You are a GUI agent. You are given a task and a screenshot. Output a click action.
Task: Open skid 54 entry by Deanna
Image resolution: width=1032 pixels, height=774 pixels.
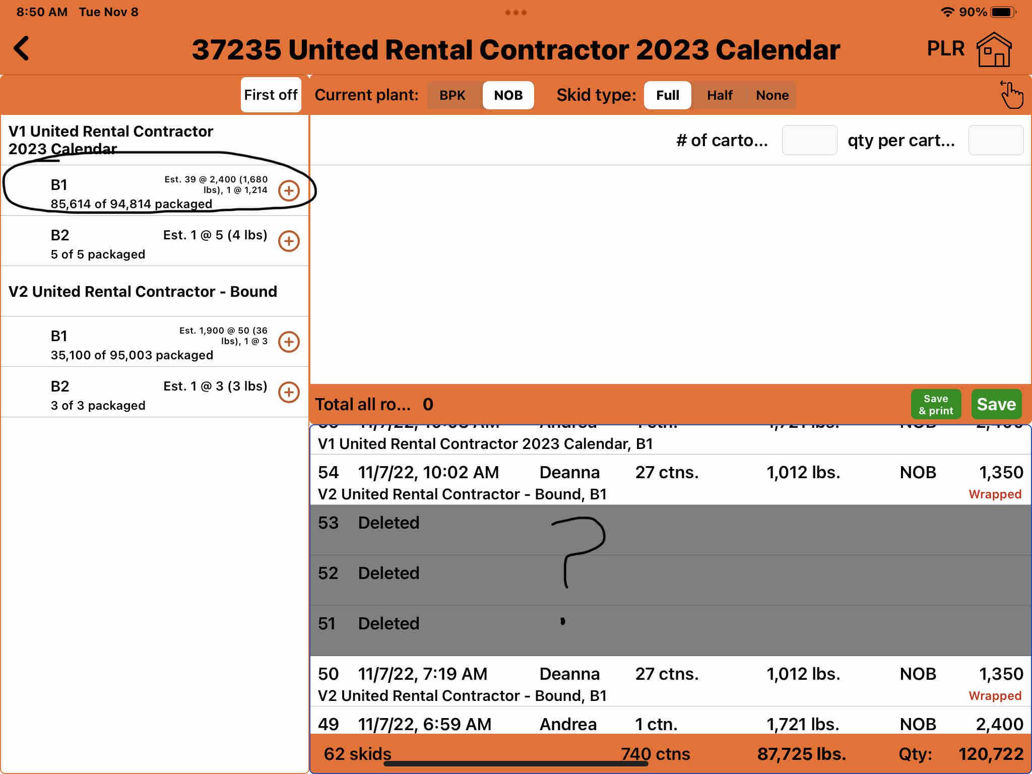tap(670, 480)
